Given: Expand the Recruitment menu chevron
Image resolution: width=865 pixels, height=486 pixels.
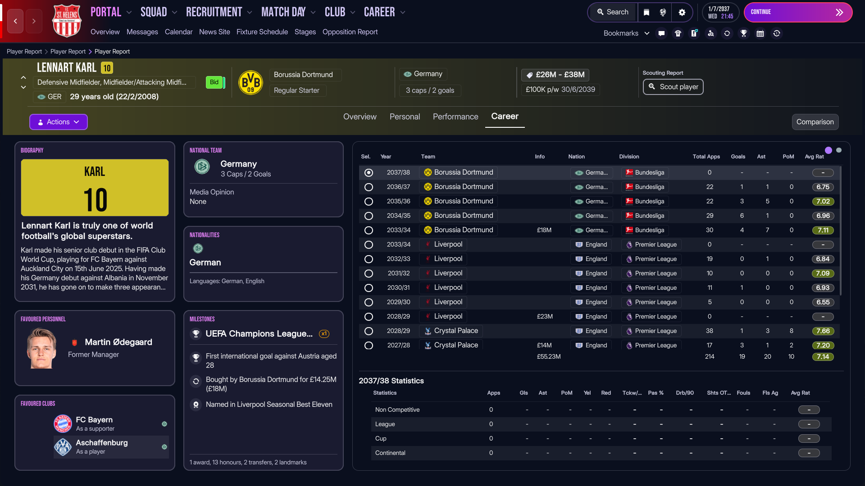Looking at the screenshot, I should 250,13.
